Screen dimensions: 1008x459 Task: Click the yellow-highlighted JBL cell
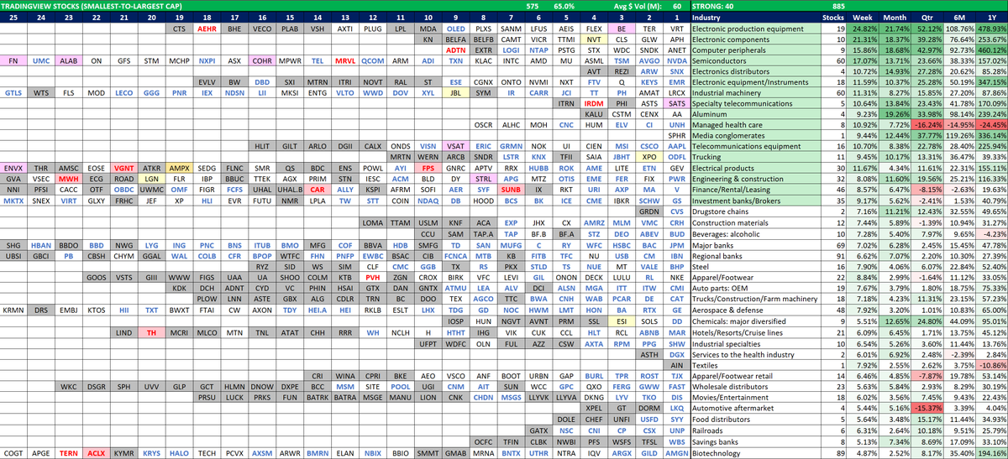point(455,92)
